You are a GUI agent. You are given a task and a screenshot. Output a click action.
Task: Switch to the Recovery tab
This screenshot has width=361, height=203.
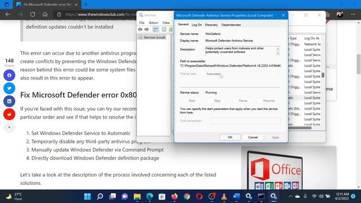tap(212, 25)
